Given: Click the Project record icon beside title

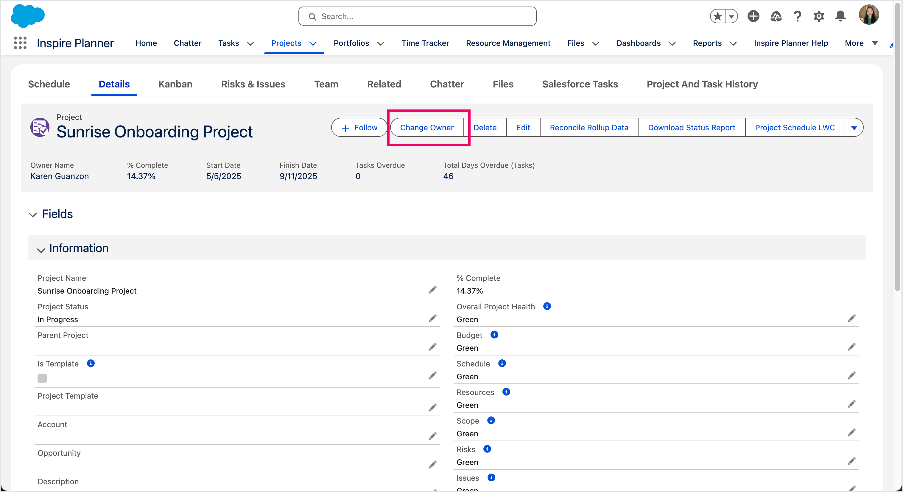Looking at the screenshot, I should [40, 128].
